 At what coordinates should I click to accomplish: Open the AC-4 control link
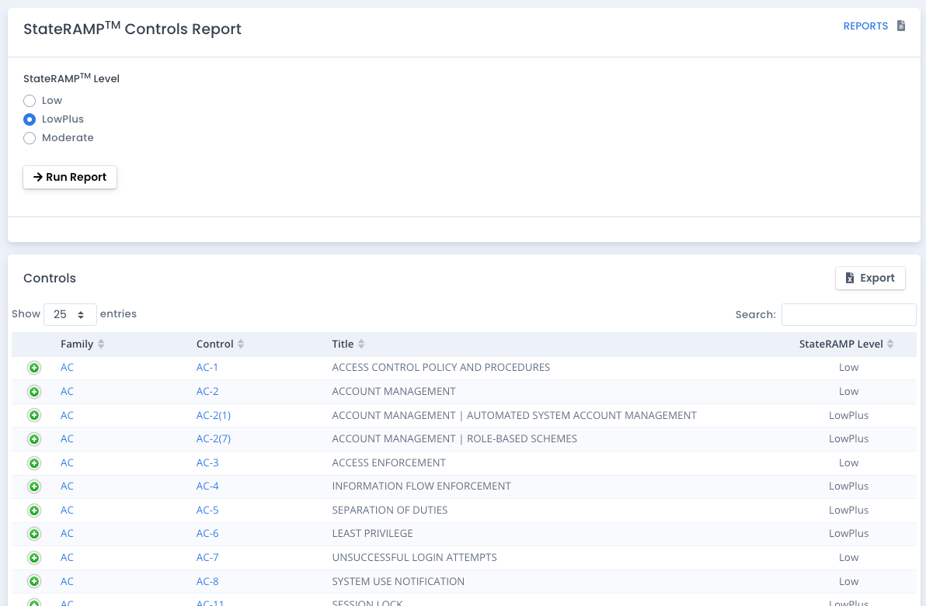click(x=207, y=486)
